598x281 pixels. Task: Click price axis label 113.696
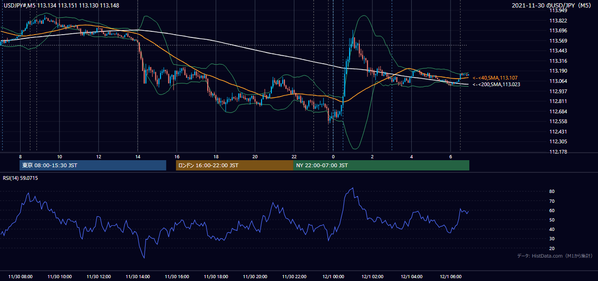(559, 30)
